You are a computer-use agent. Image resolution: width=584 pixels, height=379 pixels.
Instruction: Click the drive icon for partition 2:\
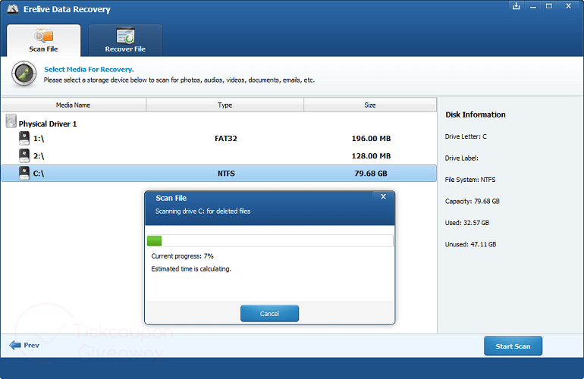(24, 155)
